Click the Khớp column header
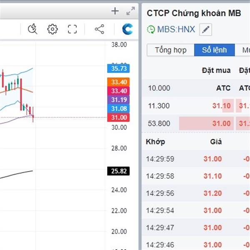The image size is (250, 250). click(x=155, y=142)
